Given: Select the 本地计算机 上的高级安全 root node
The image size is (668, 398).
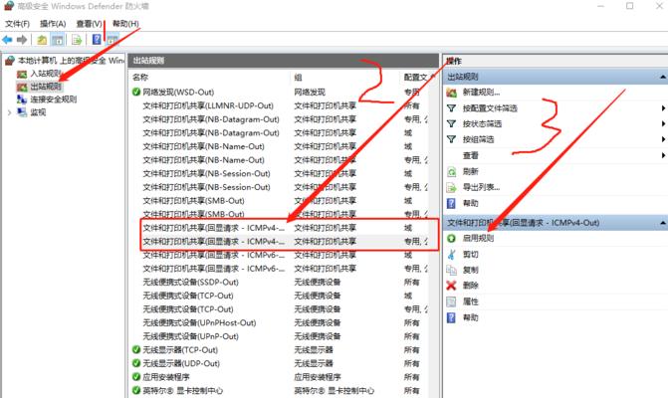Looking at the screenshot, I should coord(64,61).
